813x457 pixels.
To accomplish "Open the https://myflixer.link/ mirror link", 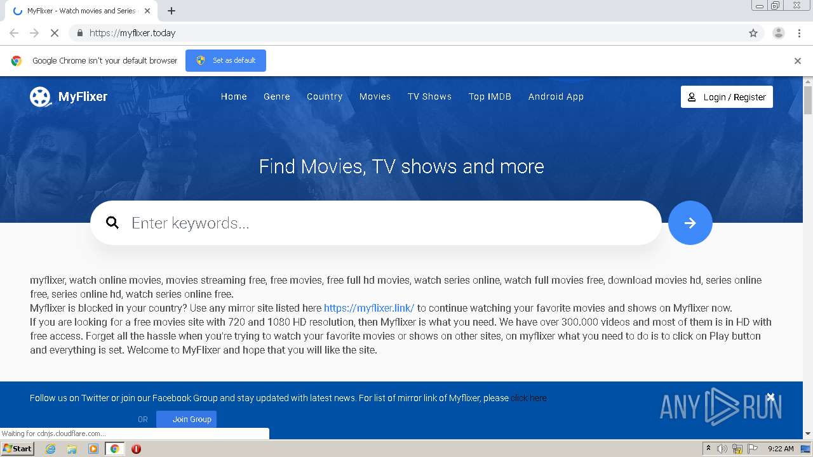I will pyautogui.click(x=369, y=308).
